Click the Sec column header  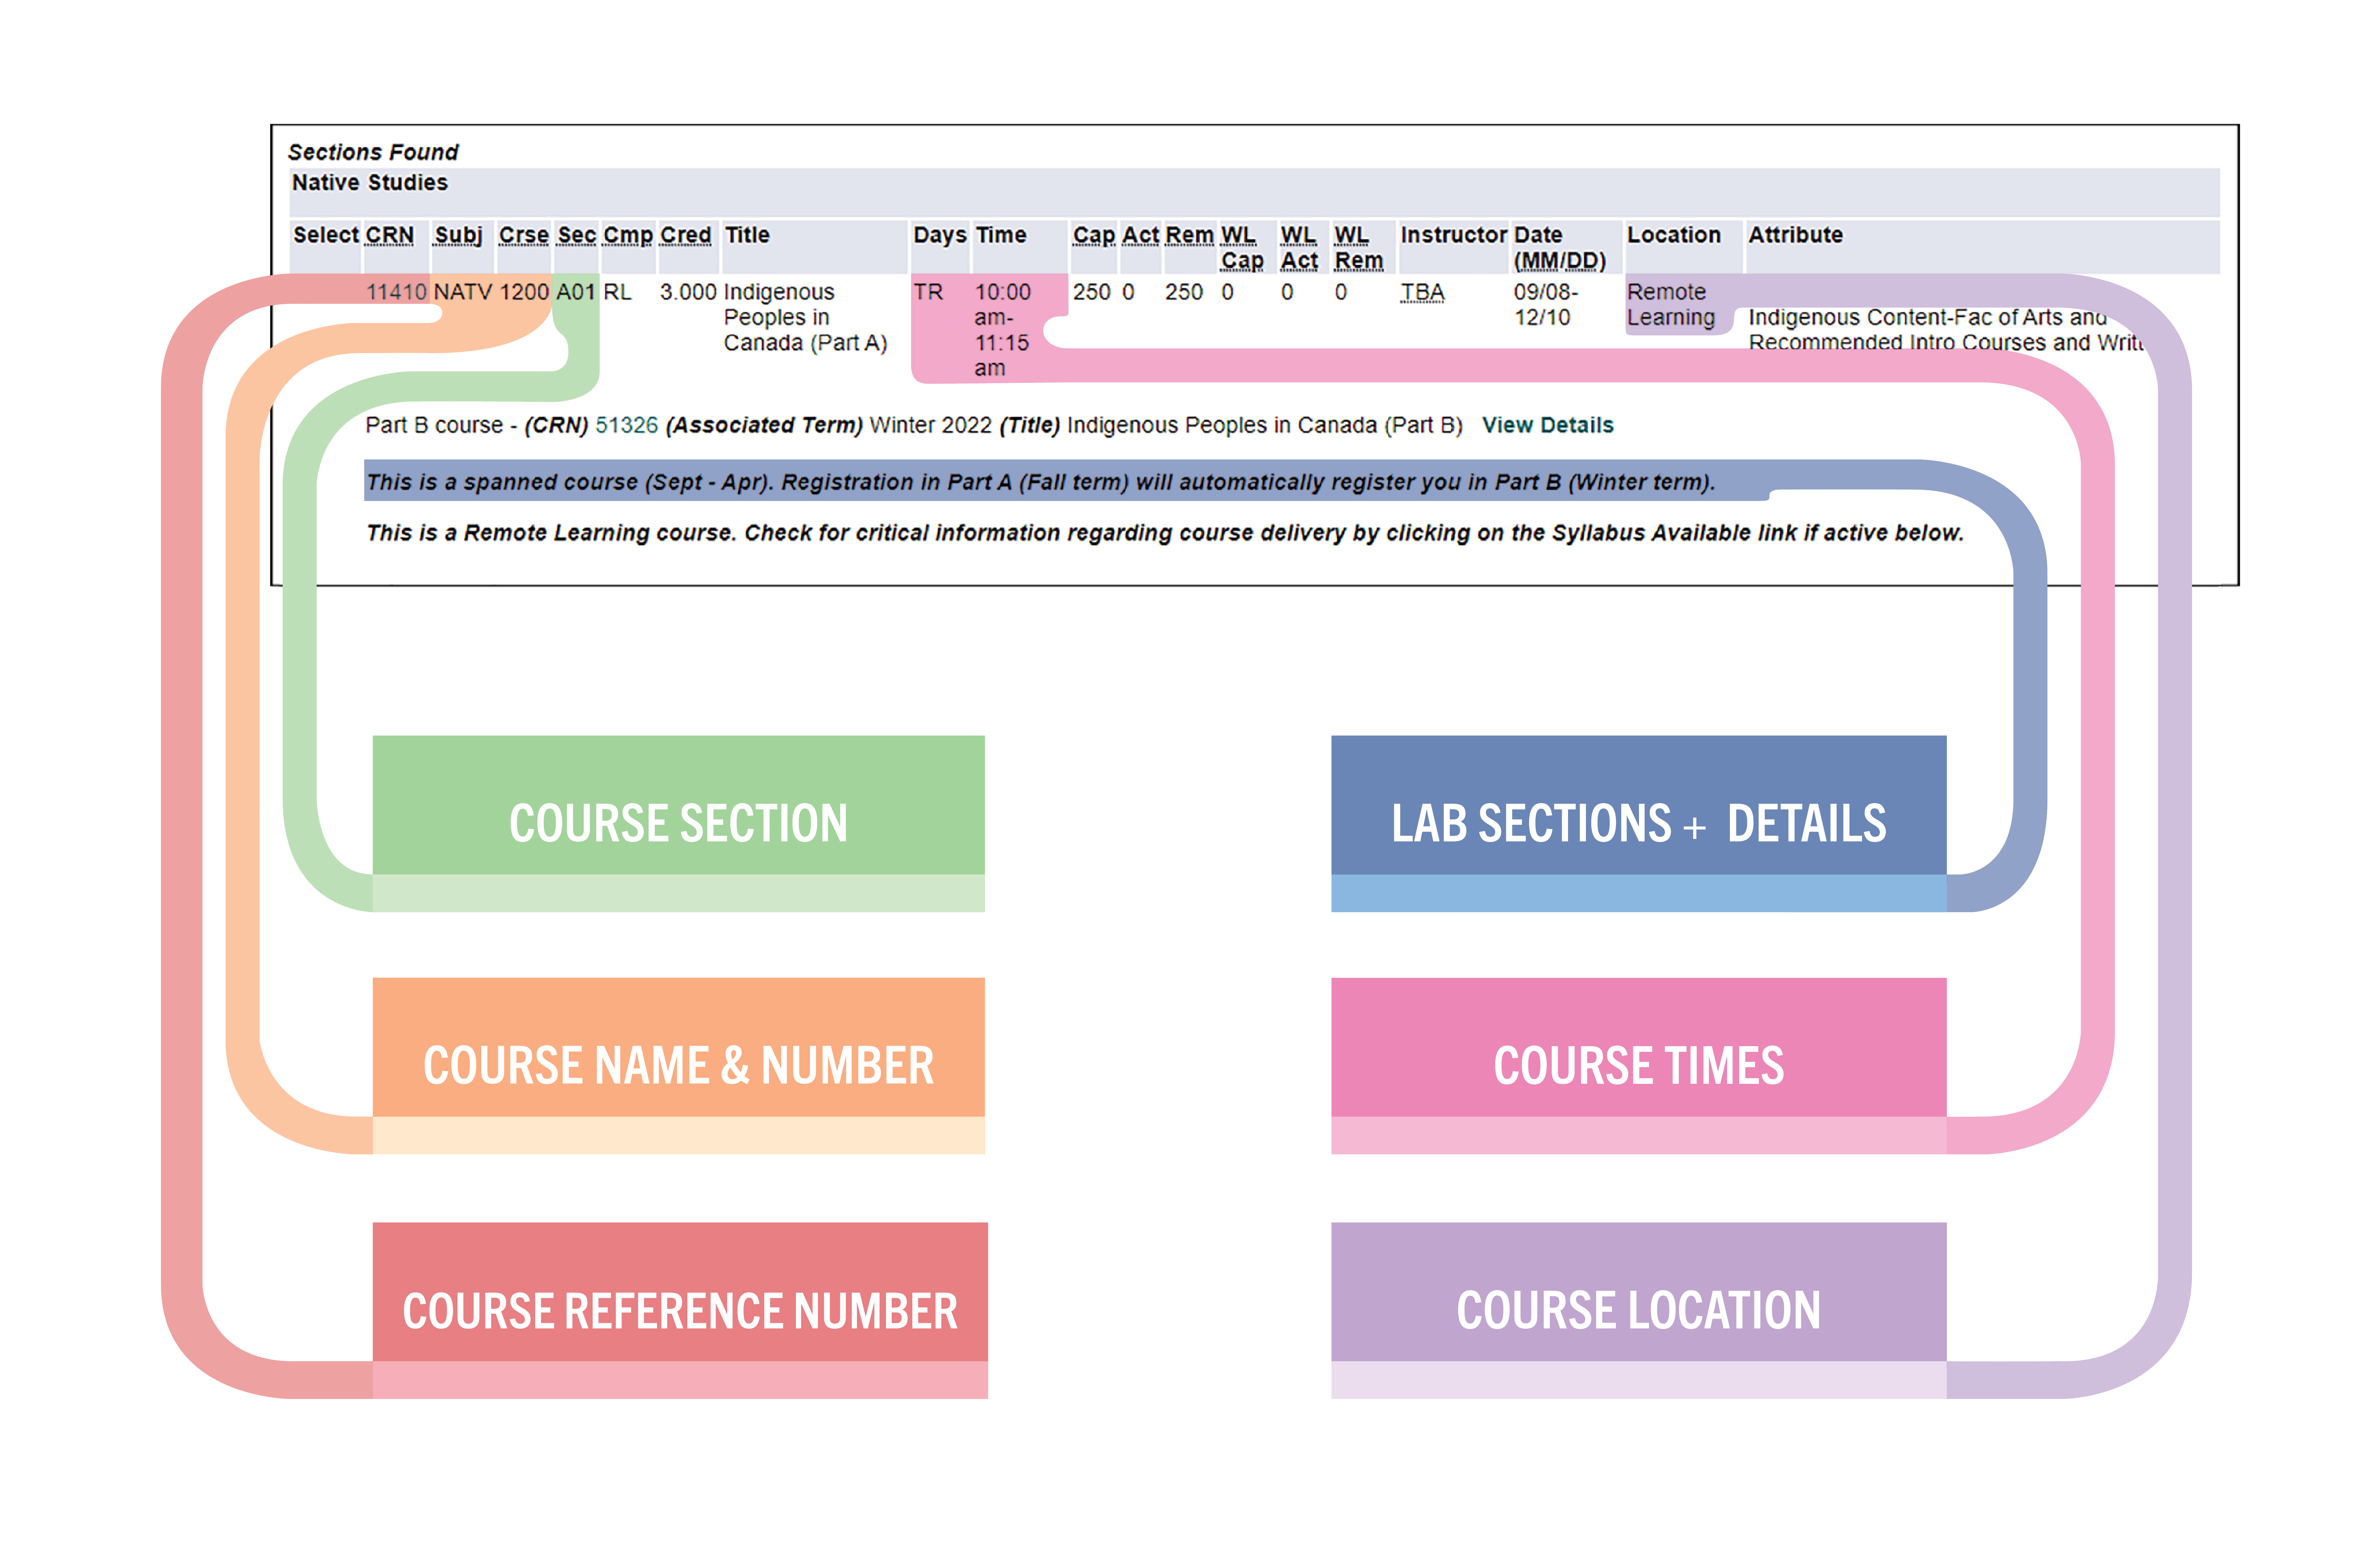point(576,235)
